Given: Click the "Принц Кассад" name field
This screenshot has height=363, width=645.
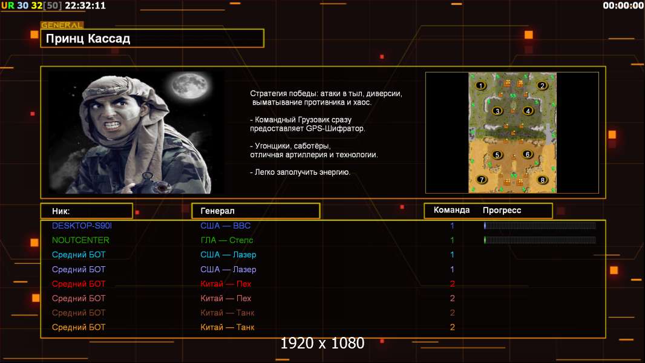Looking at the screenshot, I should (152, 38).
